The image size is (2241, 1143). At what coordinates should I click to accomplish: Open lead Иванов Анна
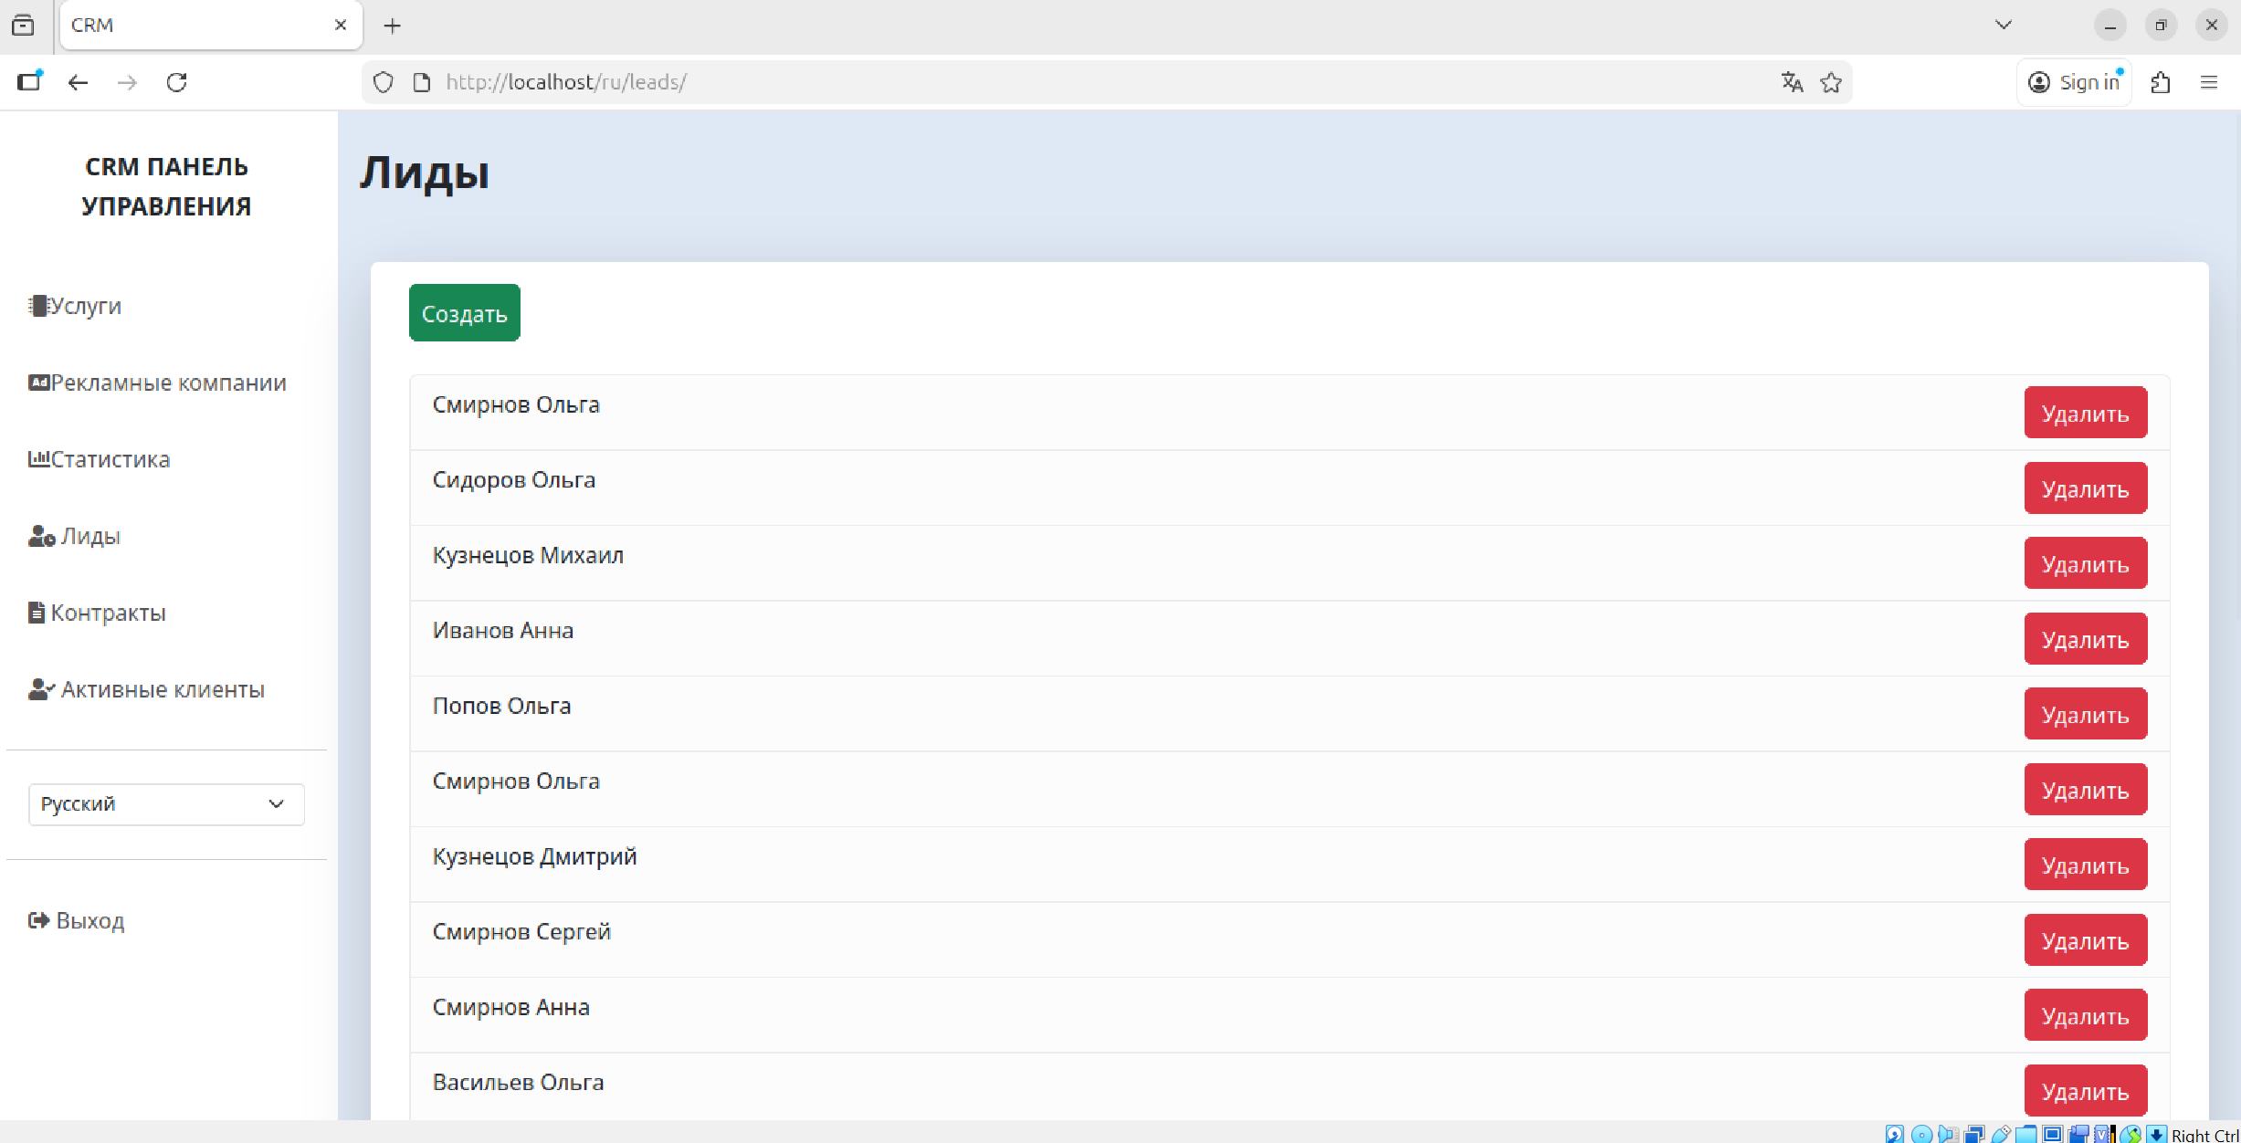pos(503,631)
